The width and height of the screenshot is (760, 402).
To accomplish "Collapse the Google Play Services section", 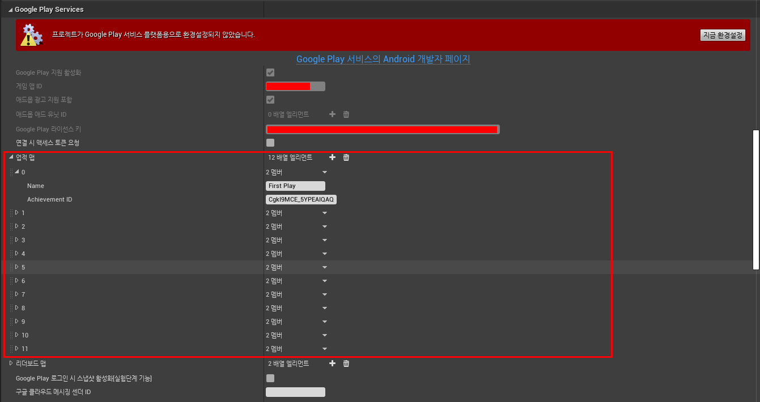I will pyautogui.click(x=11, y=10).
